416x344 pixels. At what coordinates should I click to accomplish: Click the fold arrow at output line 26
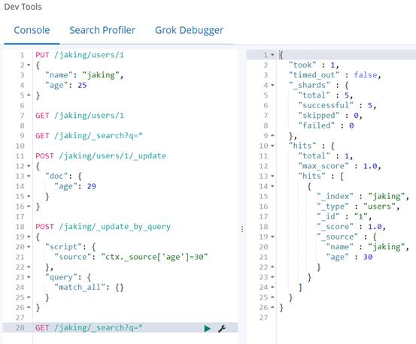[x=272, y=307]
